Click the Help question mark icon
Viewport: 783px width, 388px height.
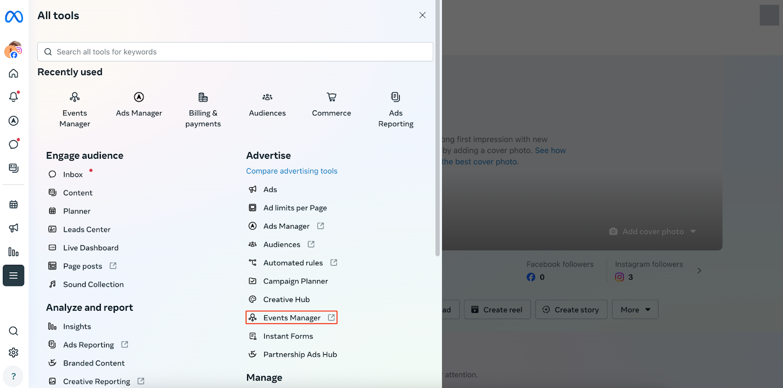(14, 376)
